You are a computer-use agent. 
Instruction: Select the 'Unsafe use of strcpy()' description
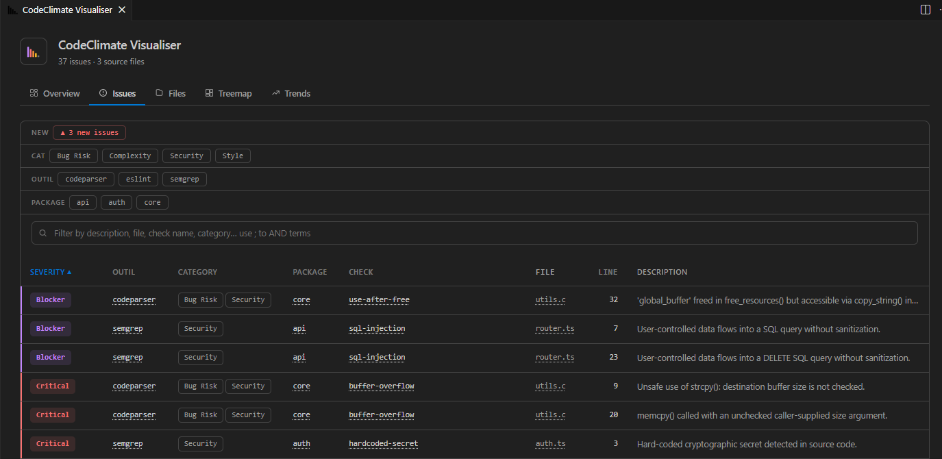click(751, 386)
